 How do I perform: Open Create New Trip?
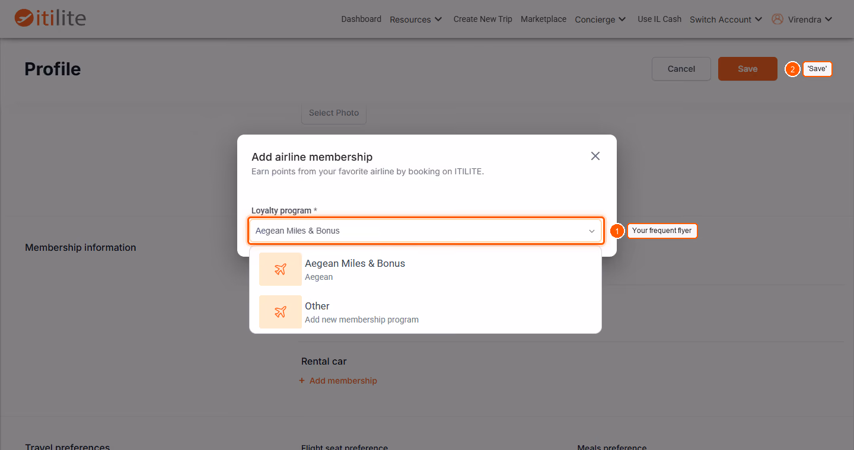pyautogui.click(x=483, y=19)
